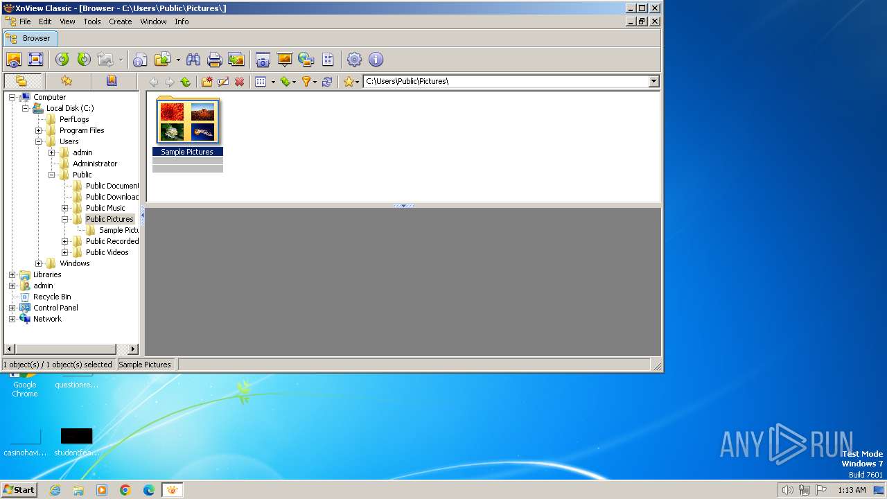
Task: Click the volume speaker tray icon
Action: [787, 490]
